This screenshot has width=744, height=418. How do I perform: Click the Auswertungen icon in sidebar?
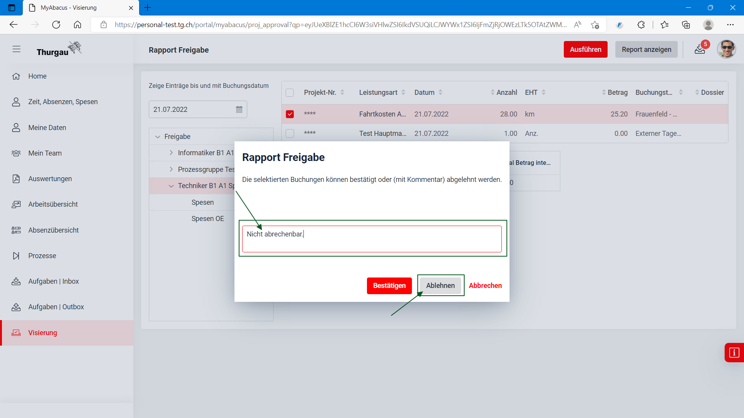pos(16,179)
